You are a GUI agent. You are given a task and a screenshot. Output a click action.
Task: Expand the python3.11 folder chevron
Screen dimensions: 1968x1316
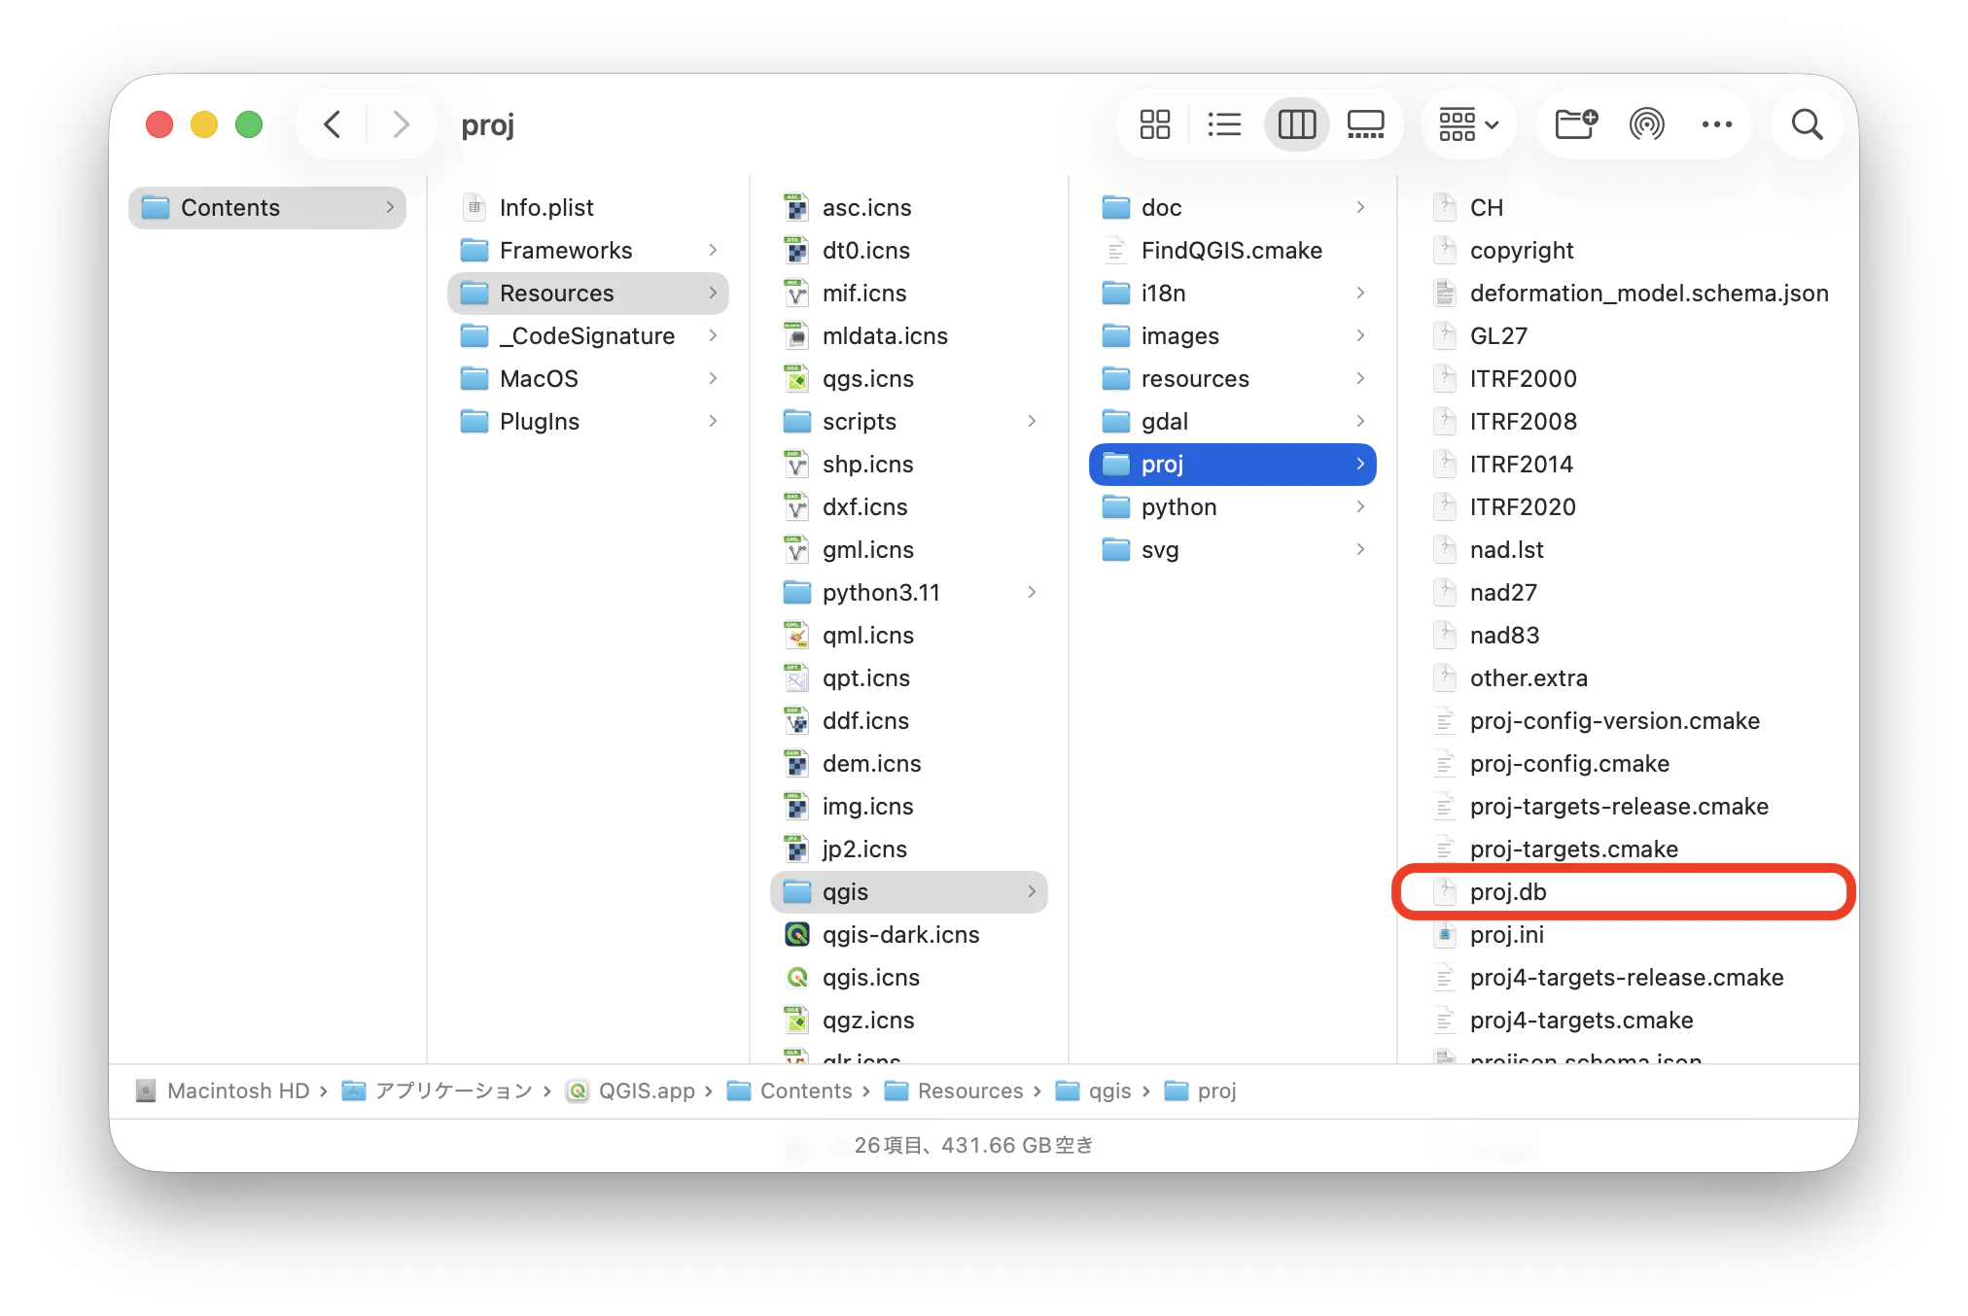[x=1032, y=593]
